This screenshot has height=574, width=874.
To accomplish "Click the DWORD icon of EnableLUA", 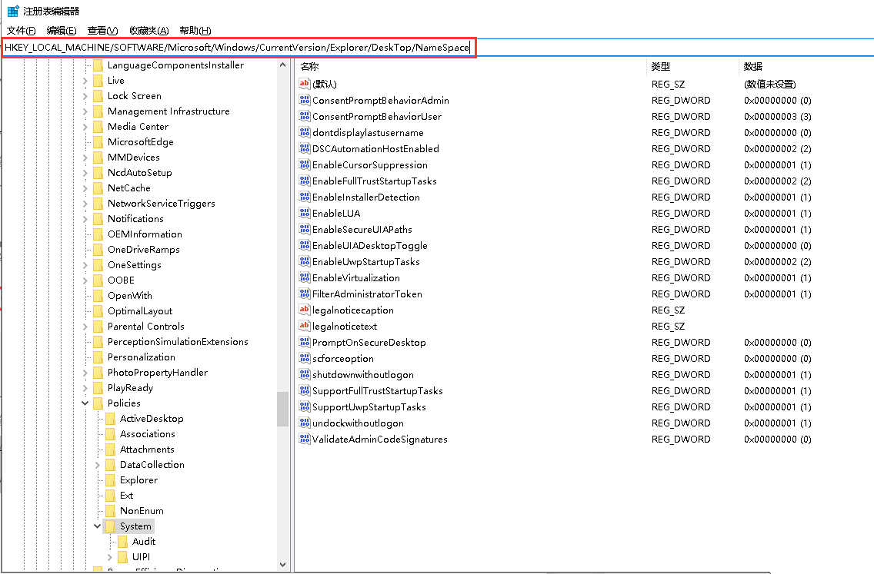I will pos(305,213).
